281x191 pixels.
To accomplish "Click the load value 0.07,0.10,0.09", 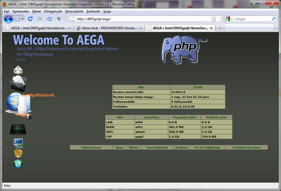I will [198, 106].
